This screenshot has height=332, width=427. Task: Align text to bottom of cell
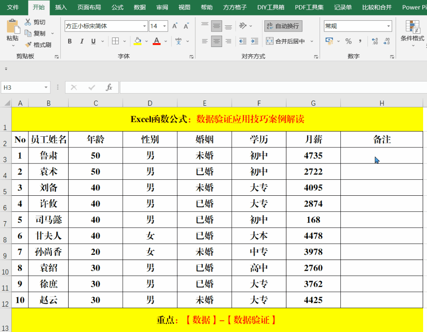click(x=228, y=26)
